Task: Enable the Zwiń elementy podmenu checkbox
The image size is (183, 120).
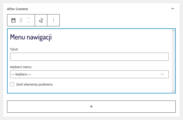Action: [x=12, y=84]
